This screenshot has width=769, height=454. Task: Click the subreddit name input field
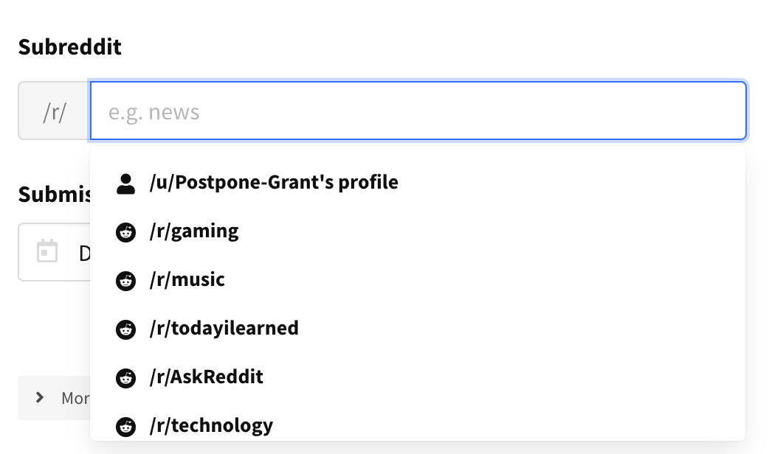(x=418, y=111)
